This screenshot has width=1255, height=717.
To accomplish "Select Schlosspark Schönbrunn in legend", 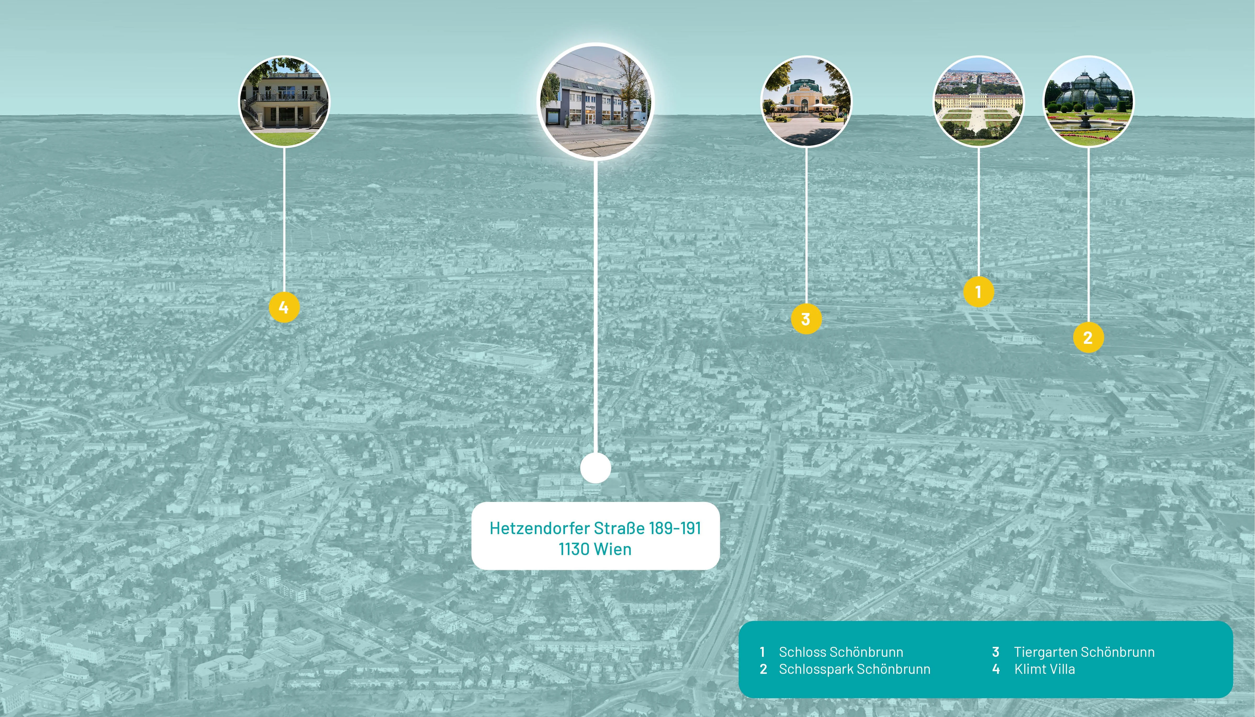I will click(854, 669).
